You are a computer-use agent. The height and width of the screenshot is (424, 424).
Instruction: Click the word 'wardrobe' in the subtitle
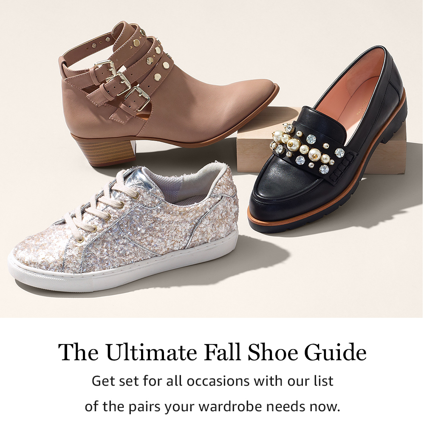(x=230, y=406)
